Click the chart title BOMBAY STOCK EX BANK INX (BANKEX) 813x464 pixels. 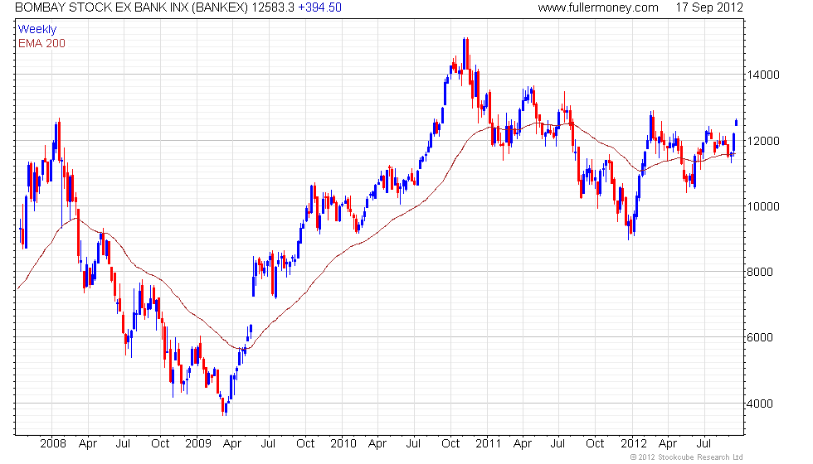132,7
